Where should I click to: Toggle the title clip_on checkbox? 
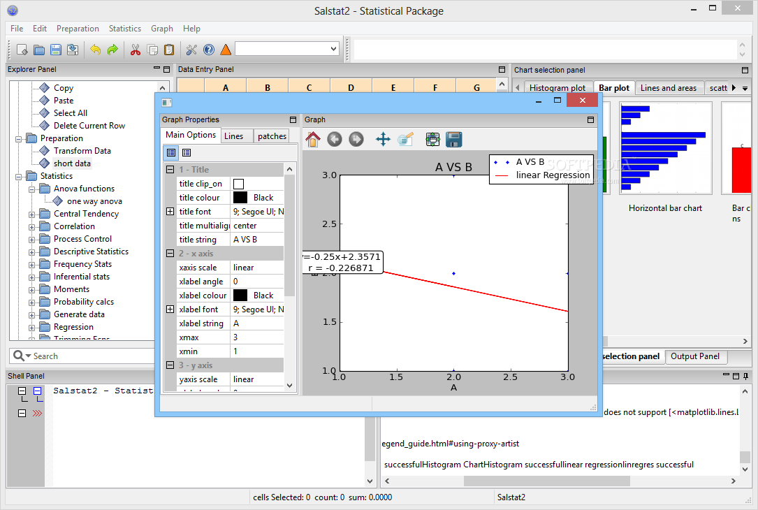[238, 184]
